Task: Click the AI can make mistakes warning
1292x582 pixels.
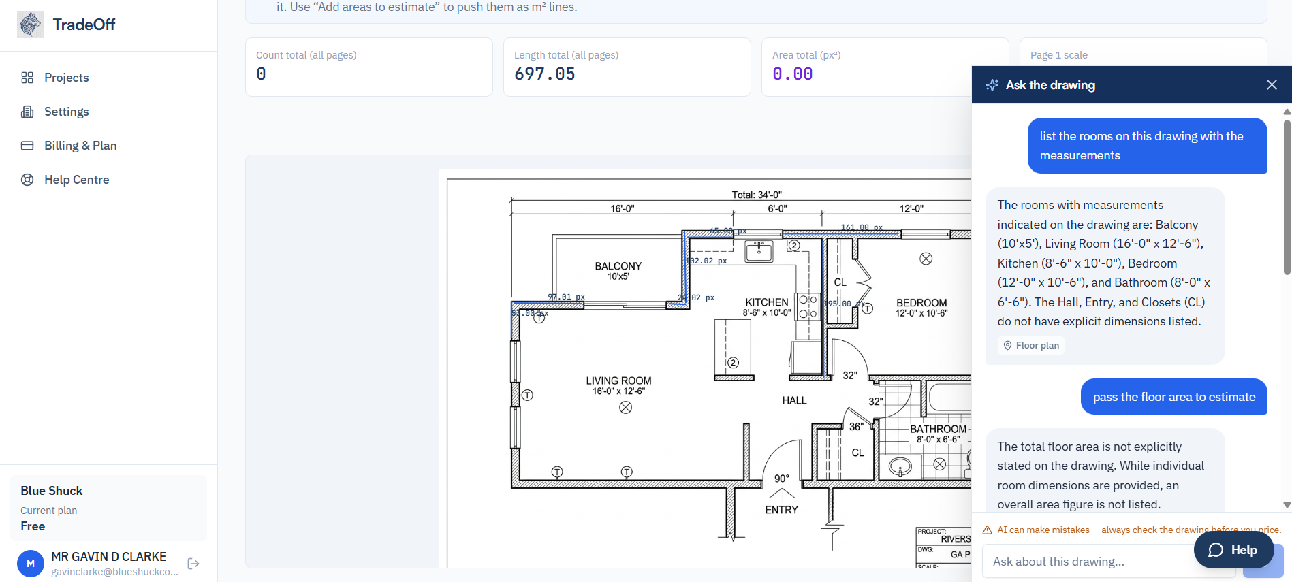Action: tap(1132, 530)
